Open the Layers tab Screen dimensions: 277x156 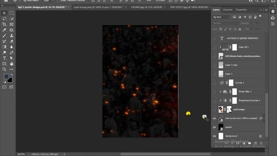[x=216, y=10]
